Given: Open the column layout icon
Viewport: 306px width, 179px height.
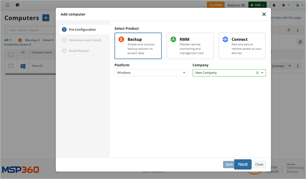Looking at the screenshot, I should pyautogui.click(x=289, y=30).
